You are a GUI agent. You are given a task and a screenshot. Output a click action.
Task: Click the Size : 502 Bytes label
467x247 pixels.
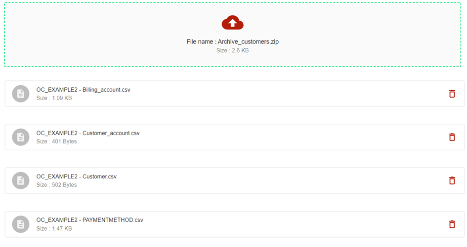coord(56,185)
